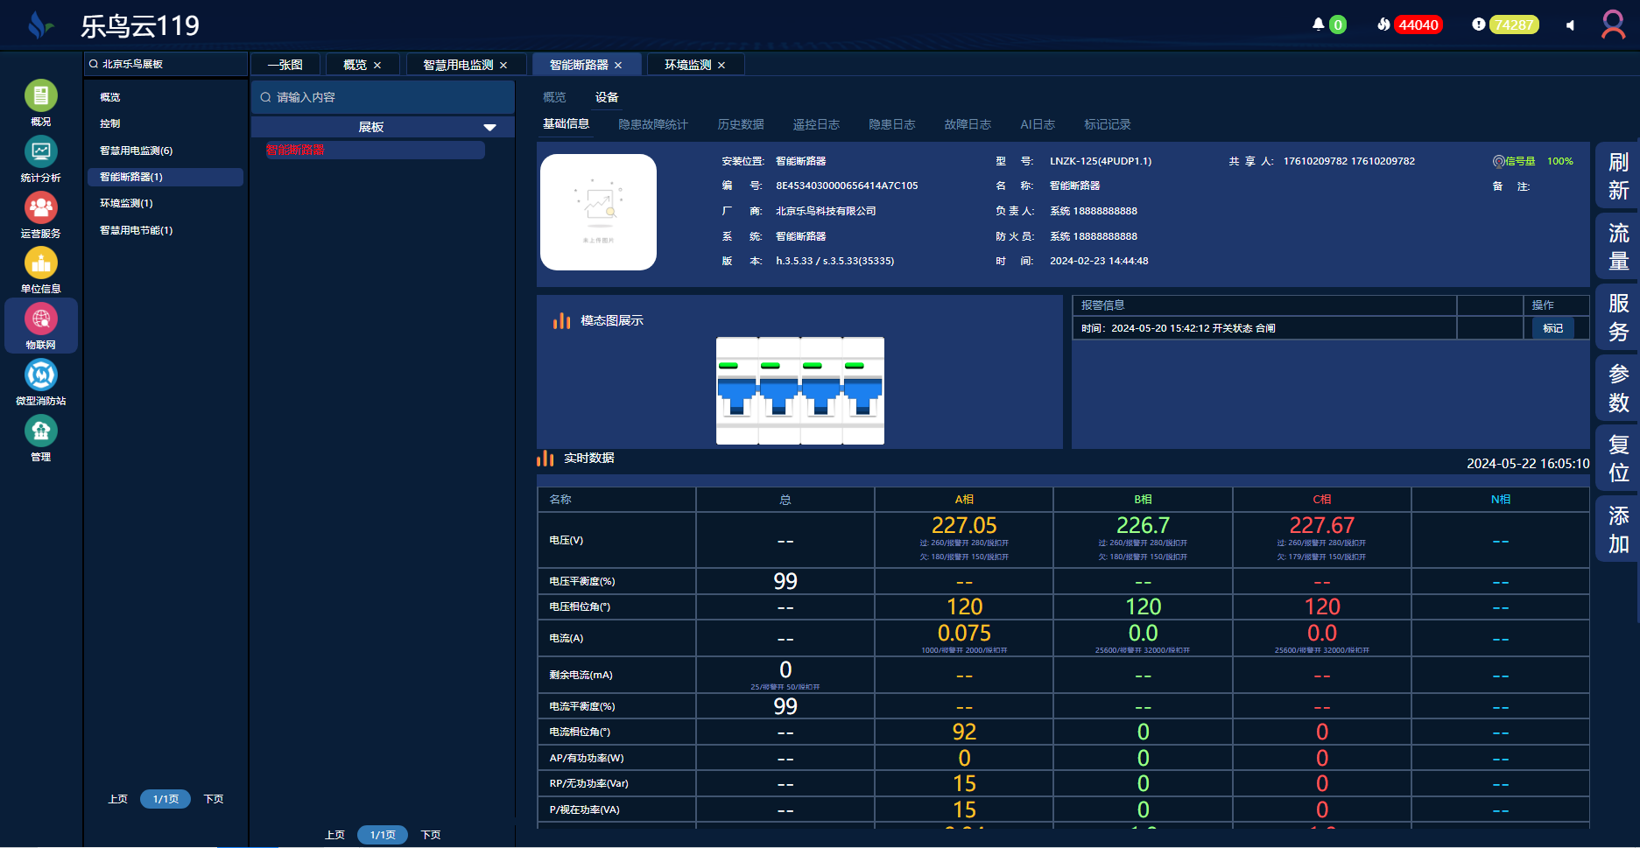Close the 智慧用电监测 tab
Screen dimensions: 1640x848
[x=503, y=66]
